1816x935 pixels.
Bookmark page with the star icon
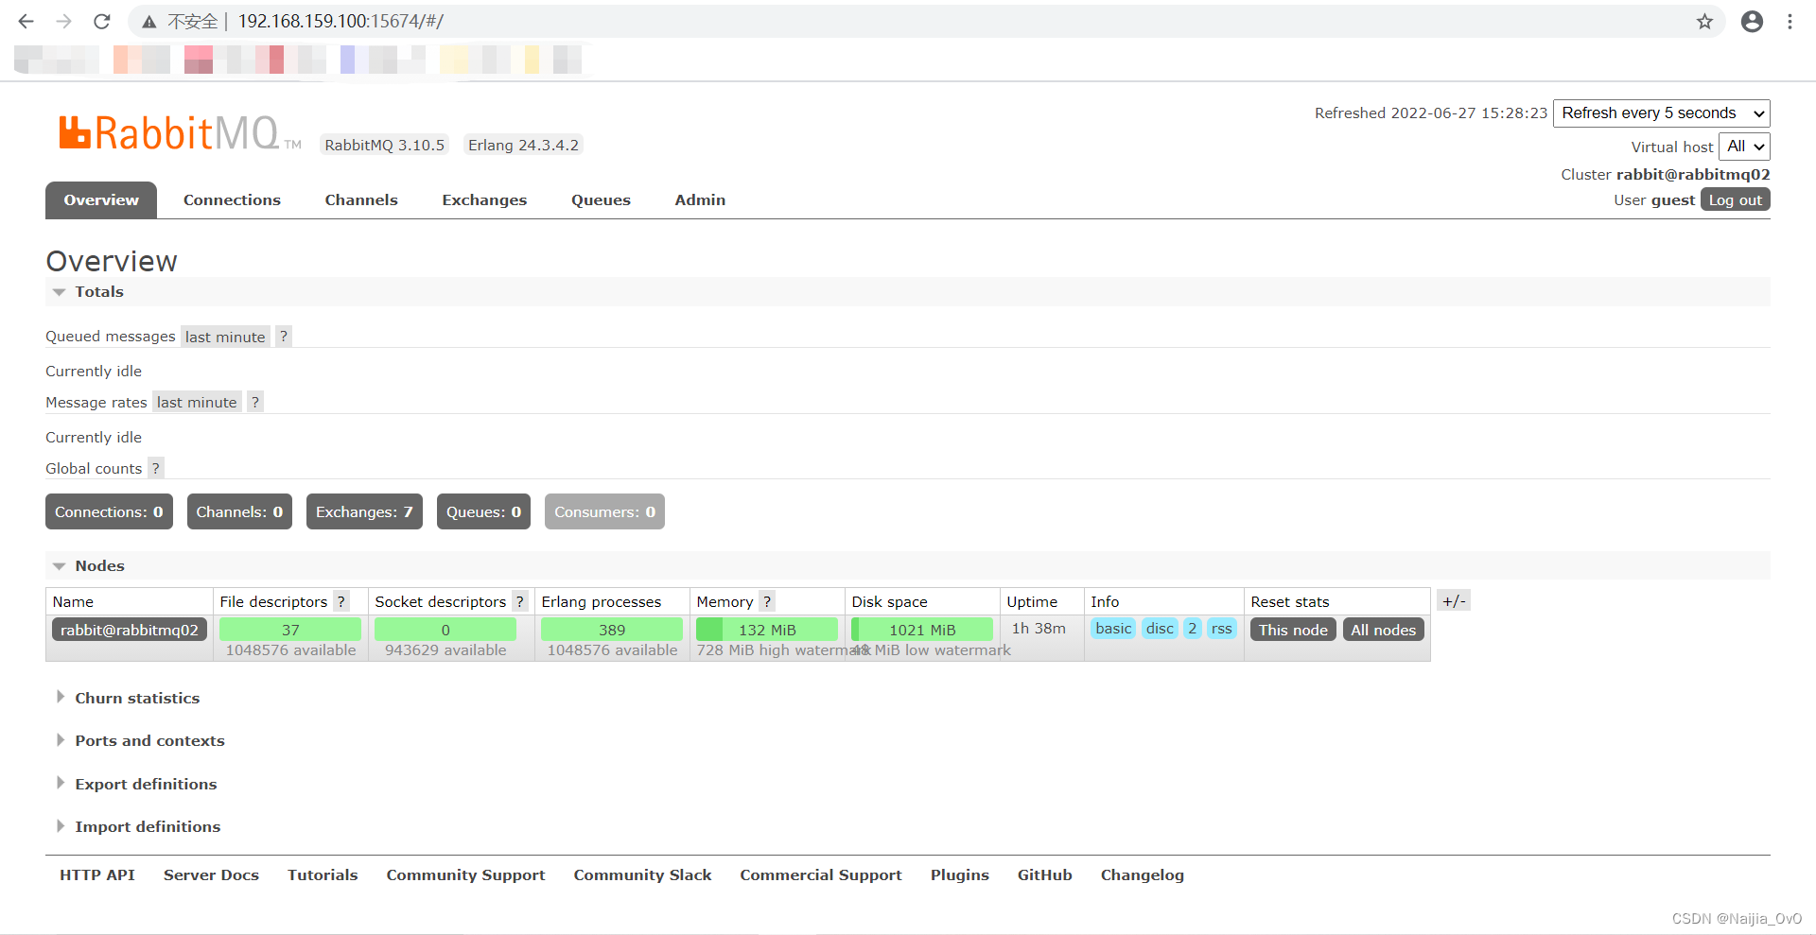(x=1704, y=21)
